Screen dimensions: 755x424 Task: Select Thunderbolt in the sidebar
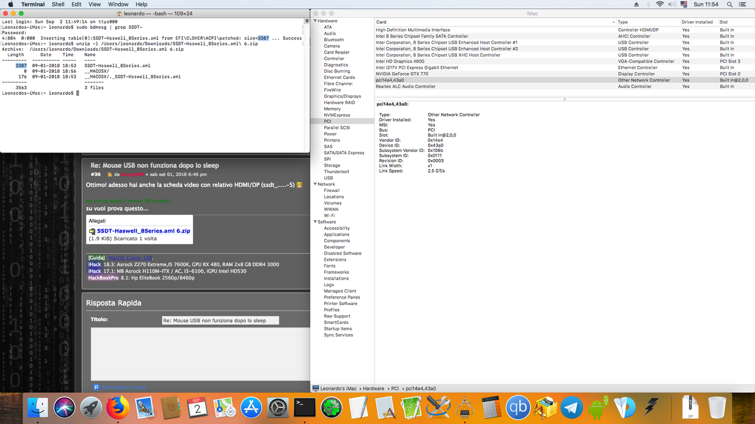click(x=336, y=171)
